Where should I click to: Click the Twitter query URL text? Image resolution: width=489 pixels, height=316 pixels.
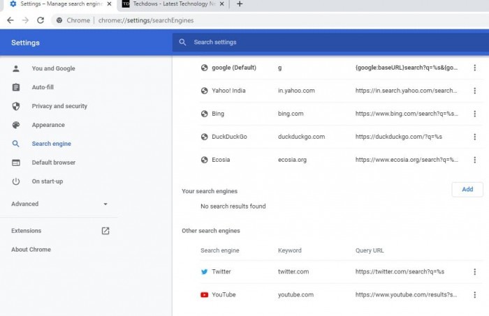click(x=400, y=272)
